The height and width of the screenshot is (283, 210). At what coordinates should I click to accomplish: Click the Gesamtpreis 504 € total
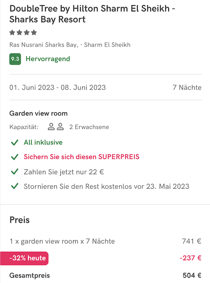tap(105, 276)
